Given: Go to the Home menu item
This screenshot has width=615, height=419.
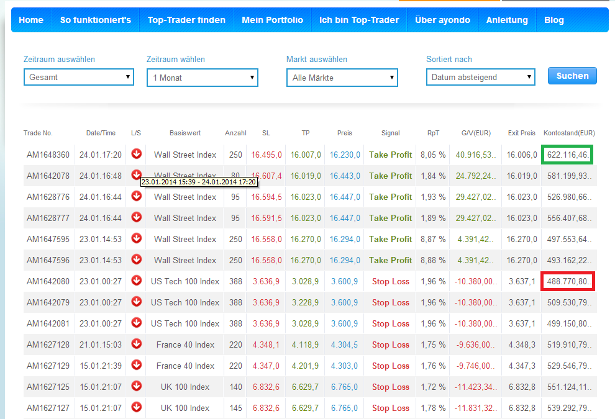Looking at the screenshot, I should tap(31, 20).
